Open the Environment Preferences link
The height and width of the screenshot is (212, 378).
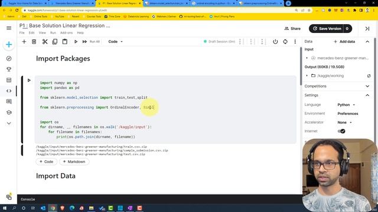[348, 114]
